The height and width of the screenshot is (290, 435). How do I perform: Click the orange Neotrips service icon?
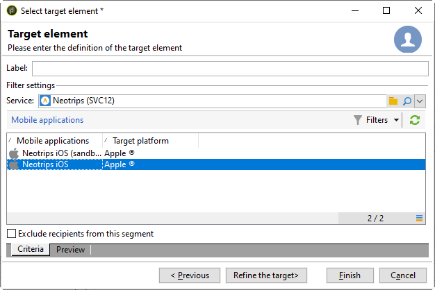pyautogui.click(x=45, y=101)
